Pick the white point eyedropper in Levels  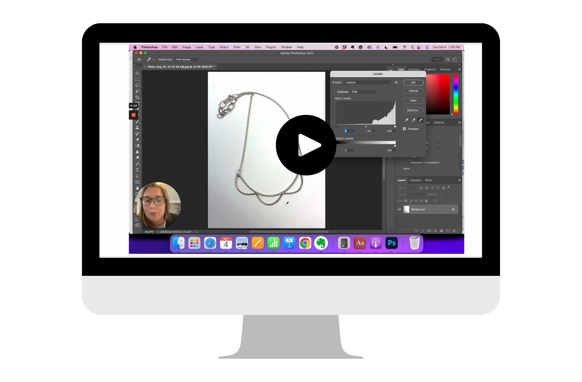(x=420, y=120)
